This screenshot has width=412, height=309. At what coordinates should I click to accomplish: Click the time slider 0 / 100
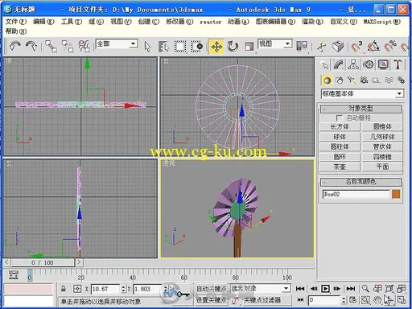(43, 262)
